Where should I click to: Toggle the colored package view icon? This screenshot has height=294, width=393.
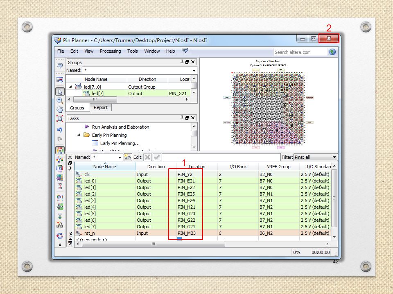coord(60,150)
